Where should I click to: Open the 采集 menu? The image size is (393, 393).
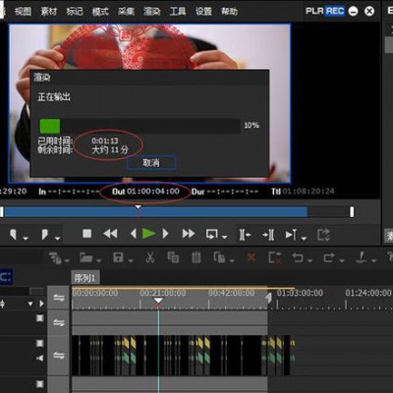(126, 12)
